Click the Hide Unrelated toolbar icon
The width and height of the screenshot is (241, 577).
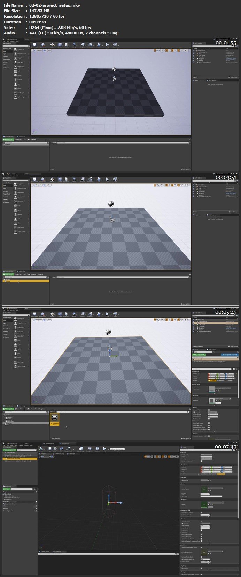click(68, 449)
